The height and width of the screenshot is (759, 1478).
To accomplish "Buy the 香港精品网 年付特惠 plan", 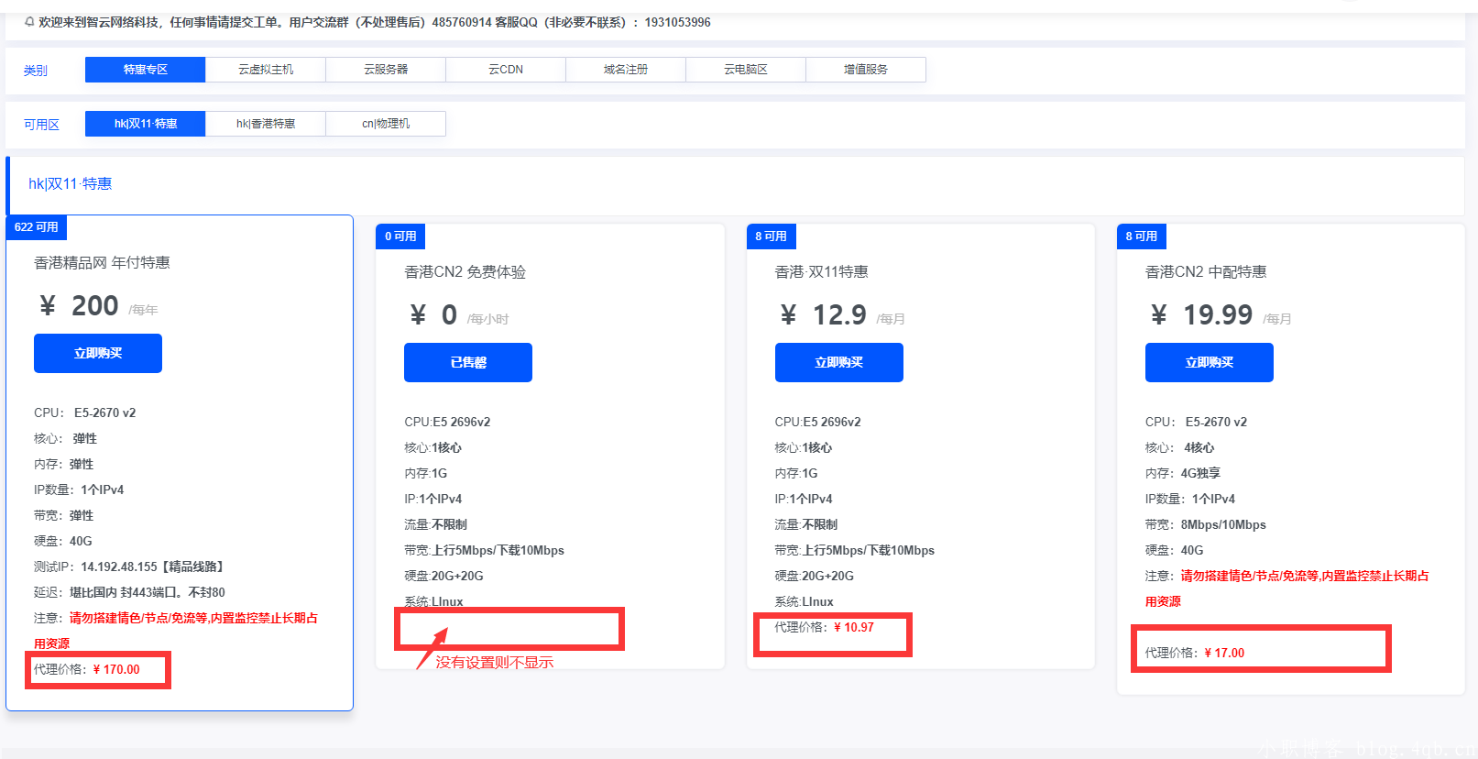I will coord(98,354).
